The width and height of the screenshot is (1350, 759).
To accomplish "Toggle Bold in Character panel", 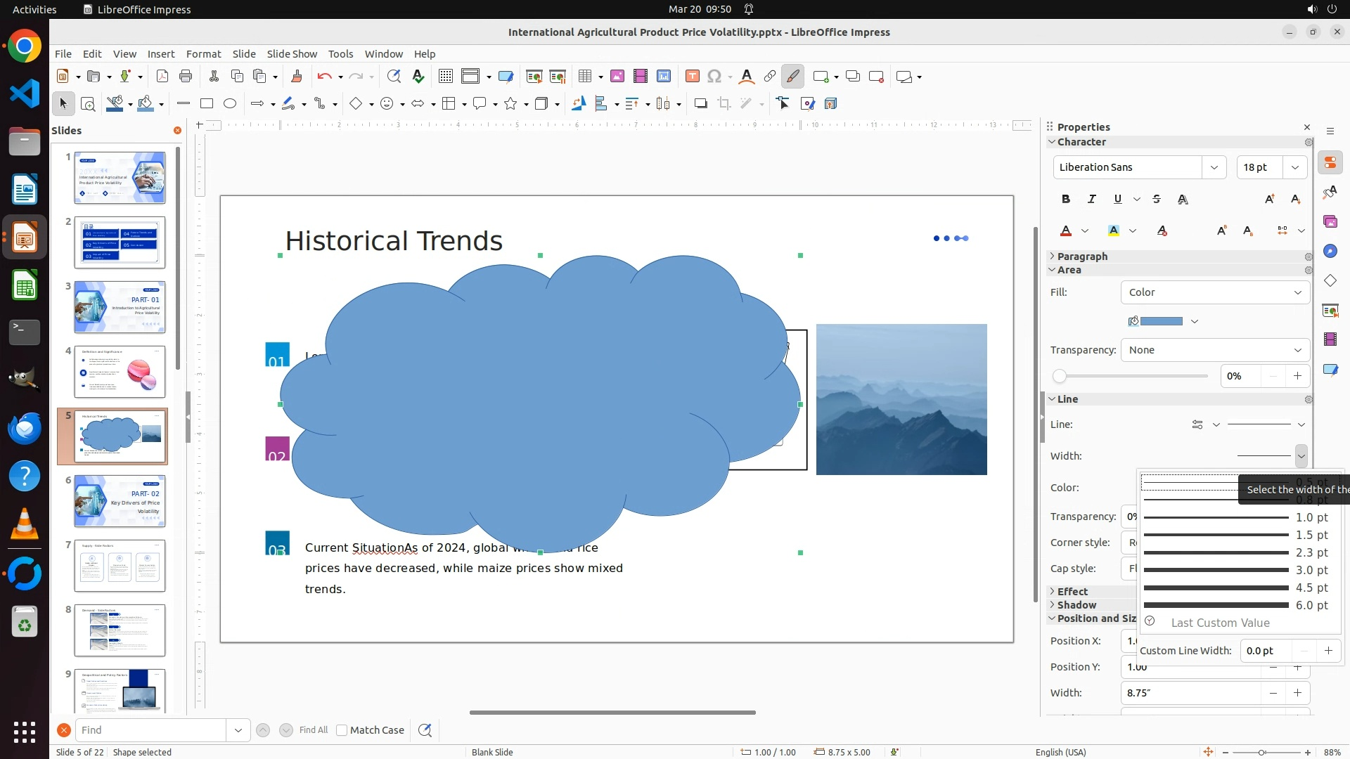I will [x=1066, y=200].
